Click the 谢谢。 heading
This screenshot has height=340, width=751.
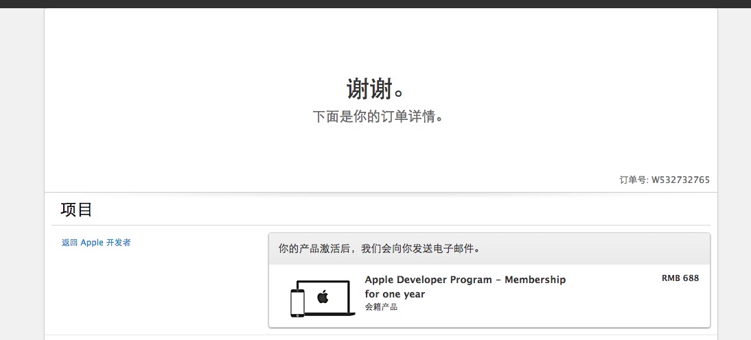[375, 89]
